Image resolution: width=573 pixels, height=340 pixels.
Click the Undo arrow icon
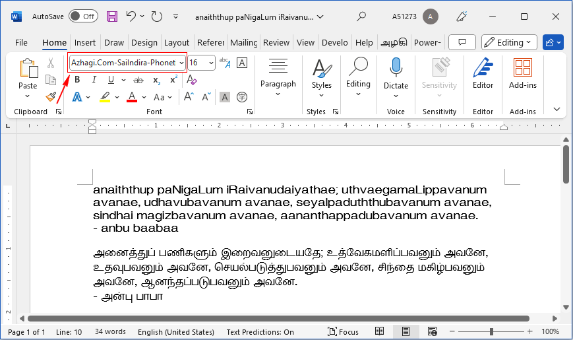(131, 16)
